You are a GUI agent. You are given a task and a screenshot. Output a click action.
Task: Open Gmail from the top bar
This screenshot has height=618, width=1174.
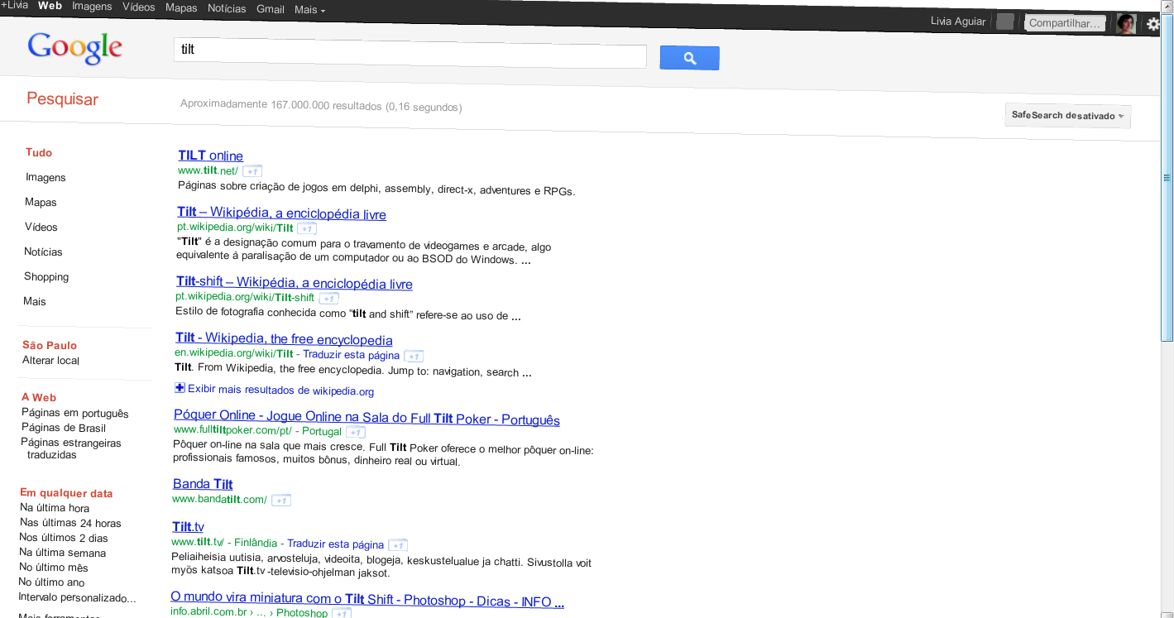pyautogui.click(x=271, y=10)
